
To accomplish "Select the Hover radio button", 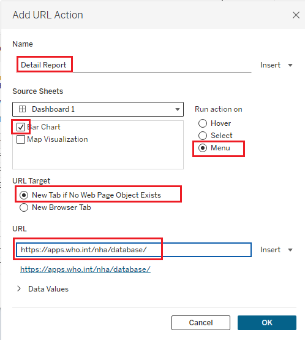I will [x=203, y=123].
